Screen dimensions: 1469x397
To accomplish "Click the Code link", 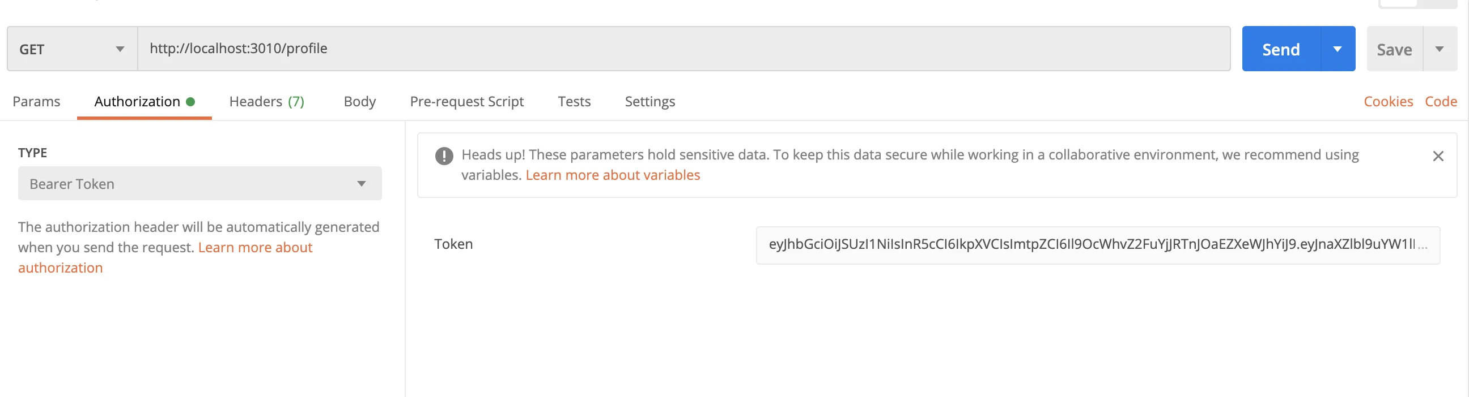I will click(1441, 101).
